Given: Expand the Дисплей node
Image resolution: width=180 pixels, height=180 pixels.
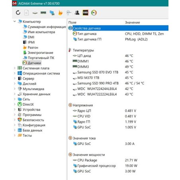Looking at the screenshot, I should (x=15, y=84).
